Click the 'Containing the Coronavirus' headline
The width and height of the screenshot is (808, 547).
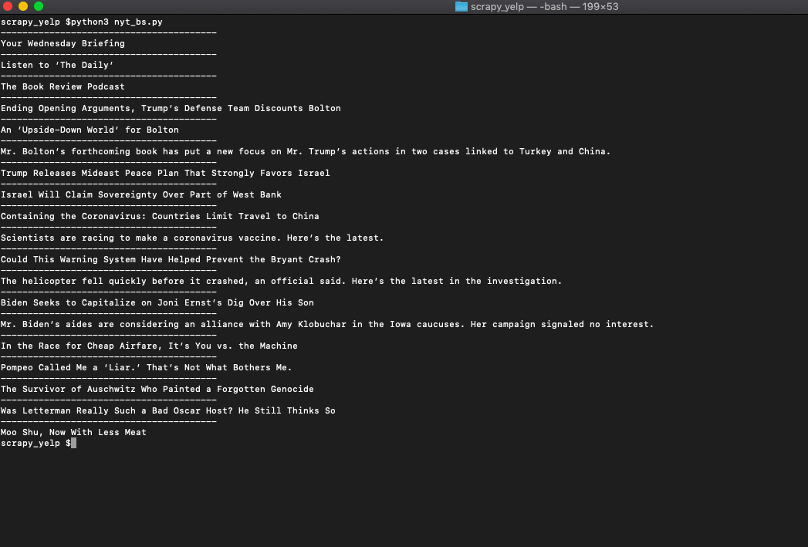[x=160, y=216]
